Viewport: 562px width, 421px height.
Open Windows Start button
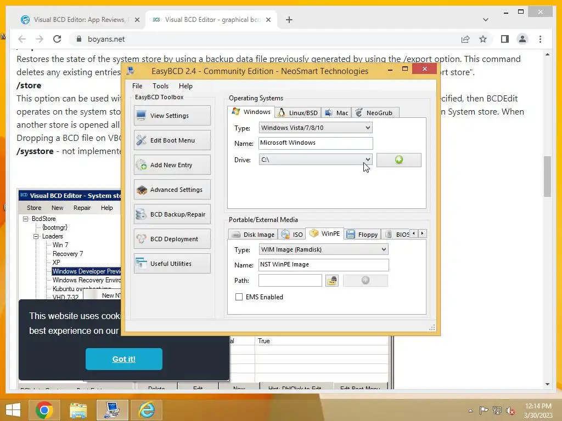click(x=13, y=410)
